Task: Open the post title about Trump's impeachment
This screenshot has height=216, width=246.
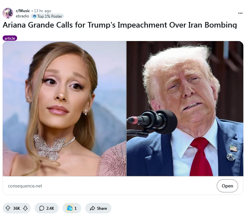Action: [x=120, y=25]
